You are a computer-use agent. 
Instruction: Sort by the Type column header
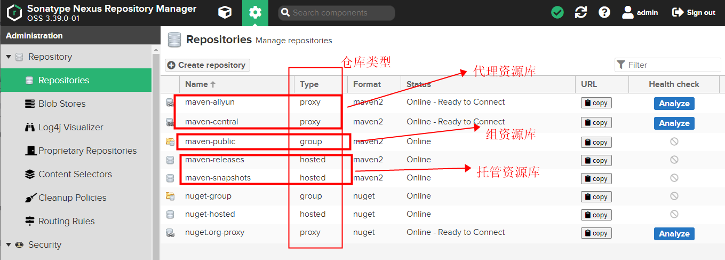point(321,84)
